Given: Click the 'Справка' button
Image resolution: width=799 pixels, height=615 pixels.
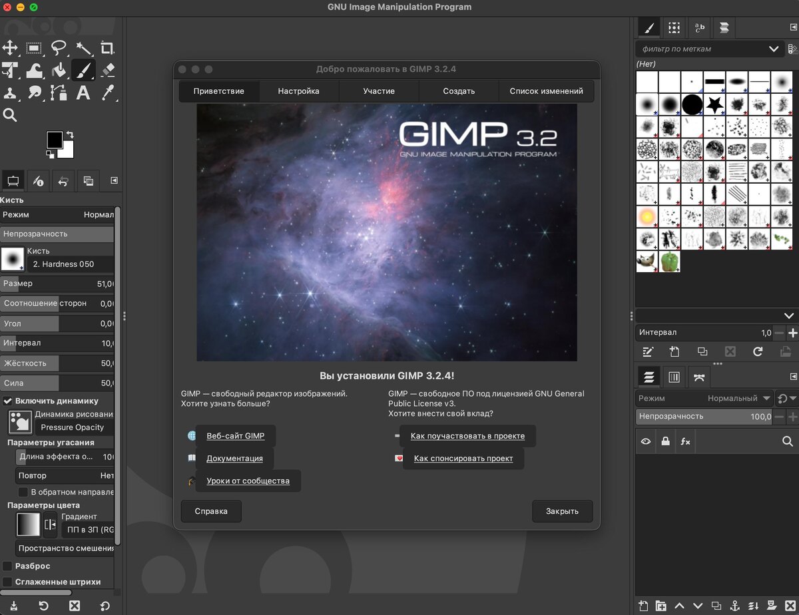Looking at the screenshot, I should coord(211,511).
